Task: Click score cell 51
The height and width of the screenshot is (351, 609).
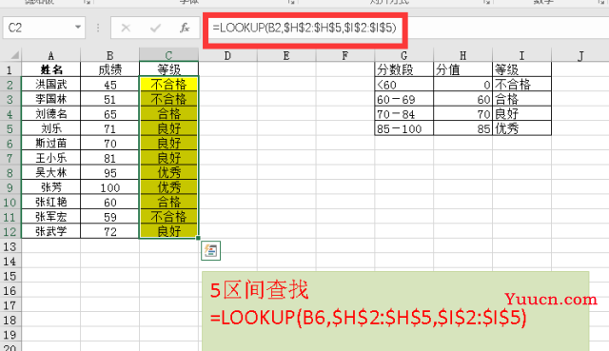Action: pyautogui.click(x=110, y=99)
